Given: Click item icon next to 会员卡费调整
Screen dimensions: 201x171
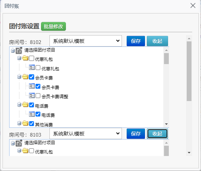Looking at the screenshot, I should coord(32,96).
